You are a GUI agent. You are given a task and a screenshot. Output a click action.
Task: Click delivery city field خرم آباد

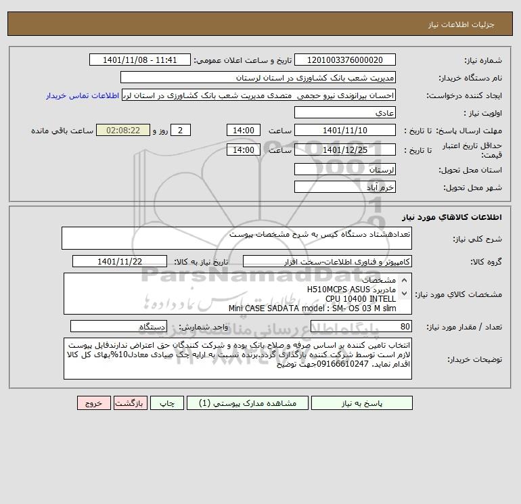(x=345, y=187)
